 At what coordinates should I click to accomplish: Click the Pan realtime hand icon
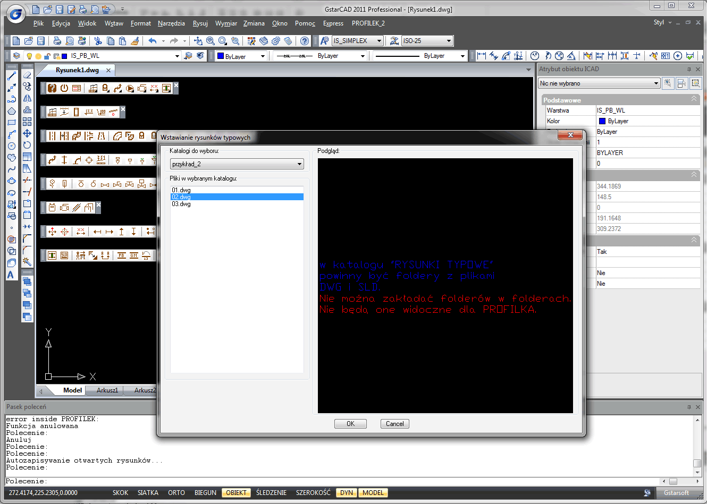198,41
